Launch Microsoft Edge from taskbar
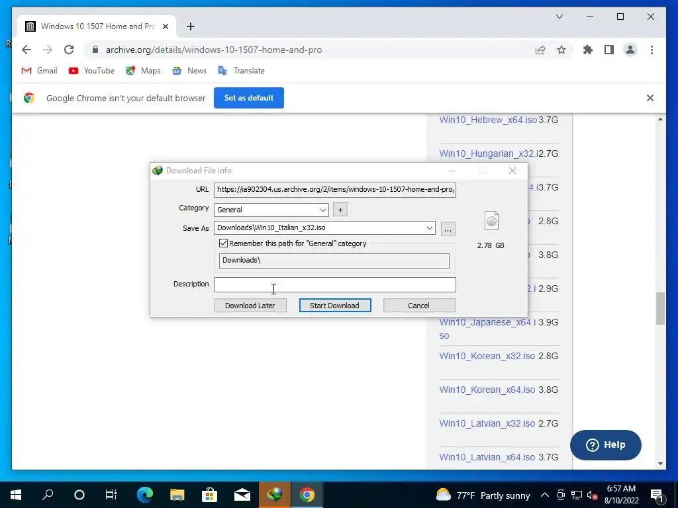 [x=145, y=495]
